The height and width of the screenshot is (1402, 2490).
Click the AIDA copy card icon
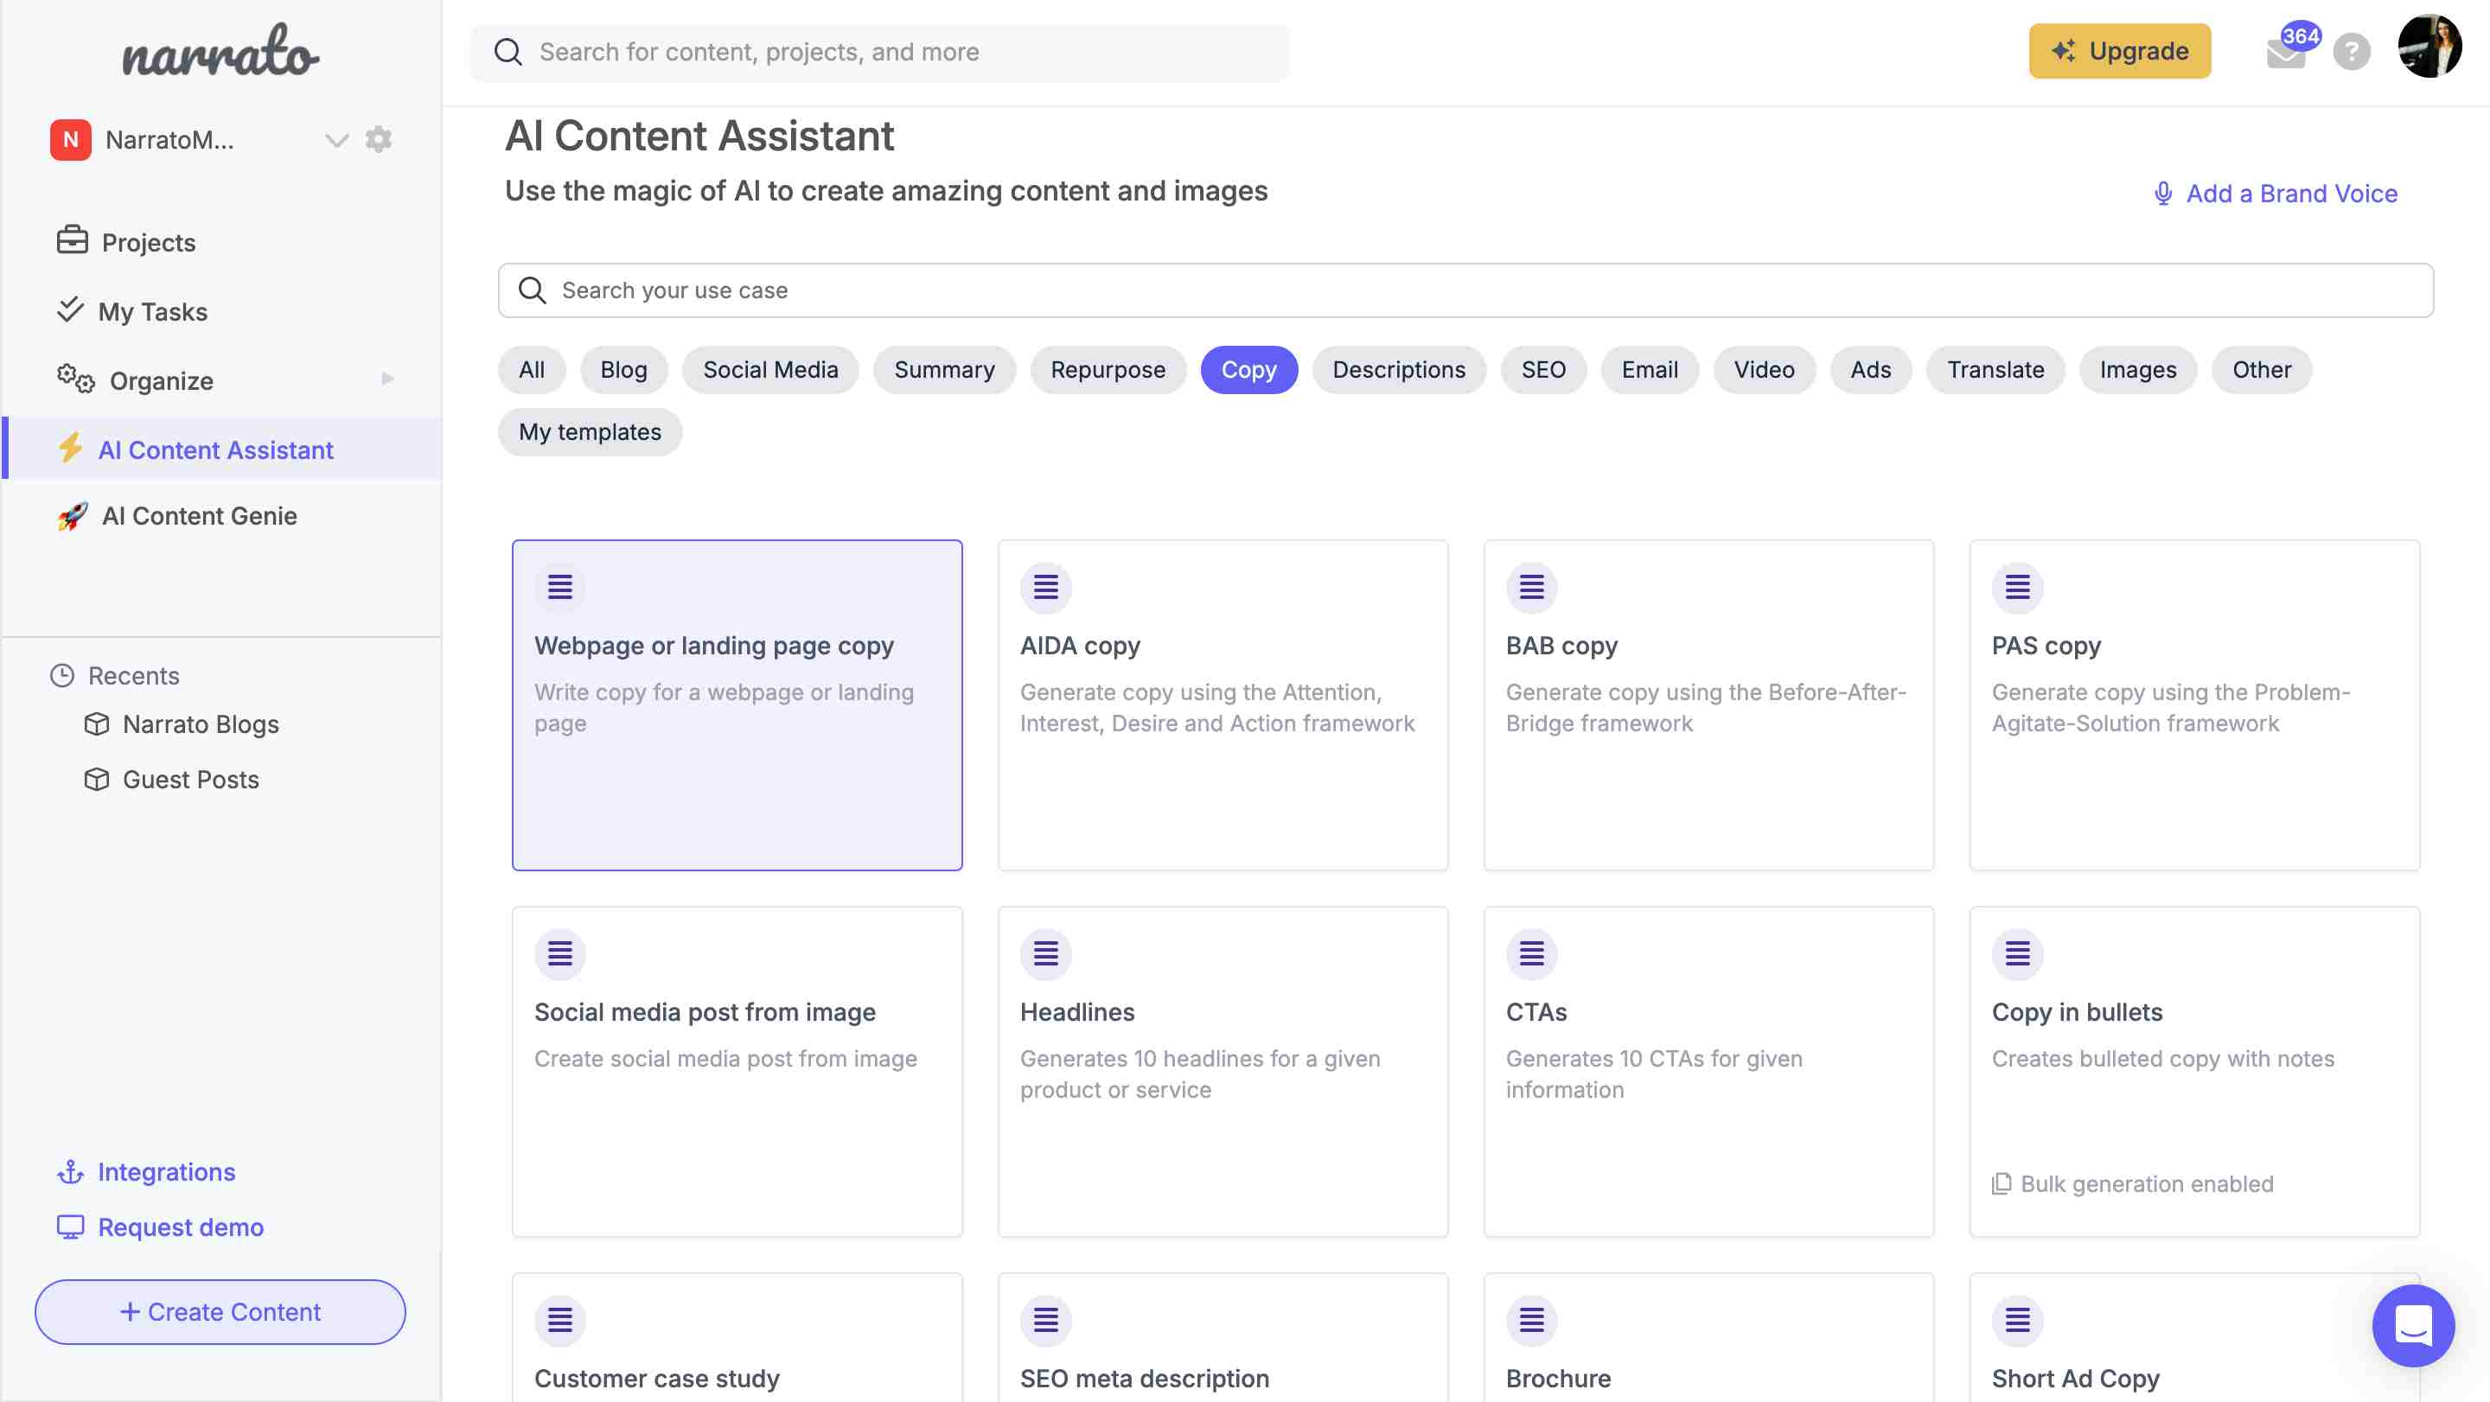click(x=1046, y=587)
